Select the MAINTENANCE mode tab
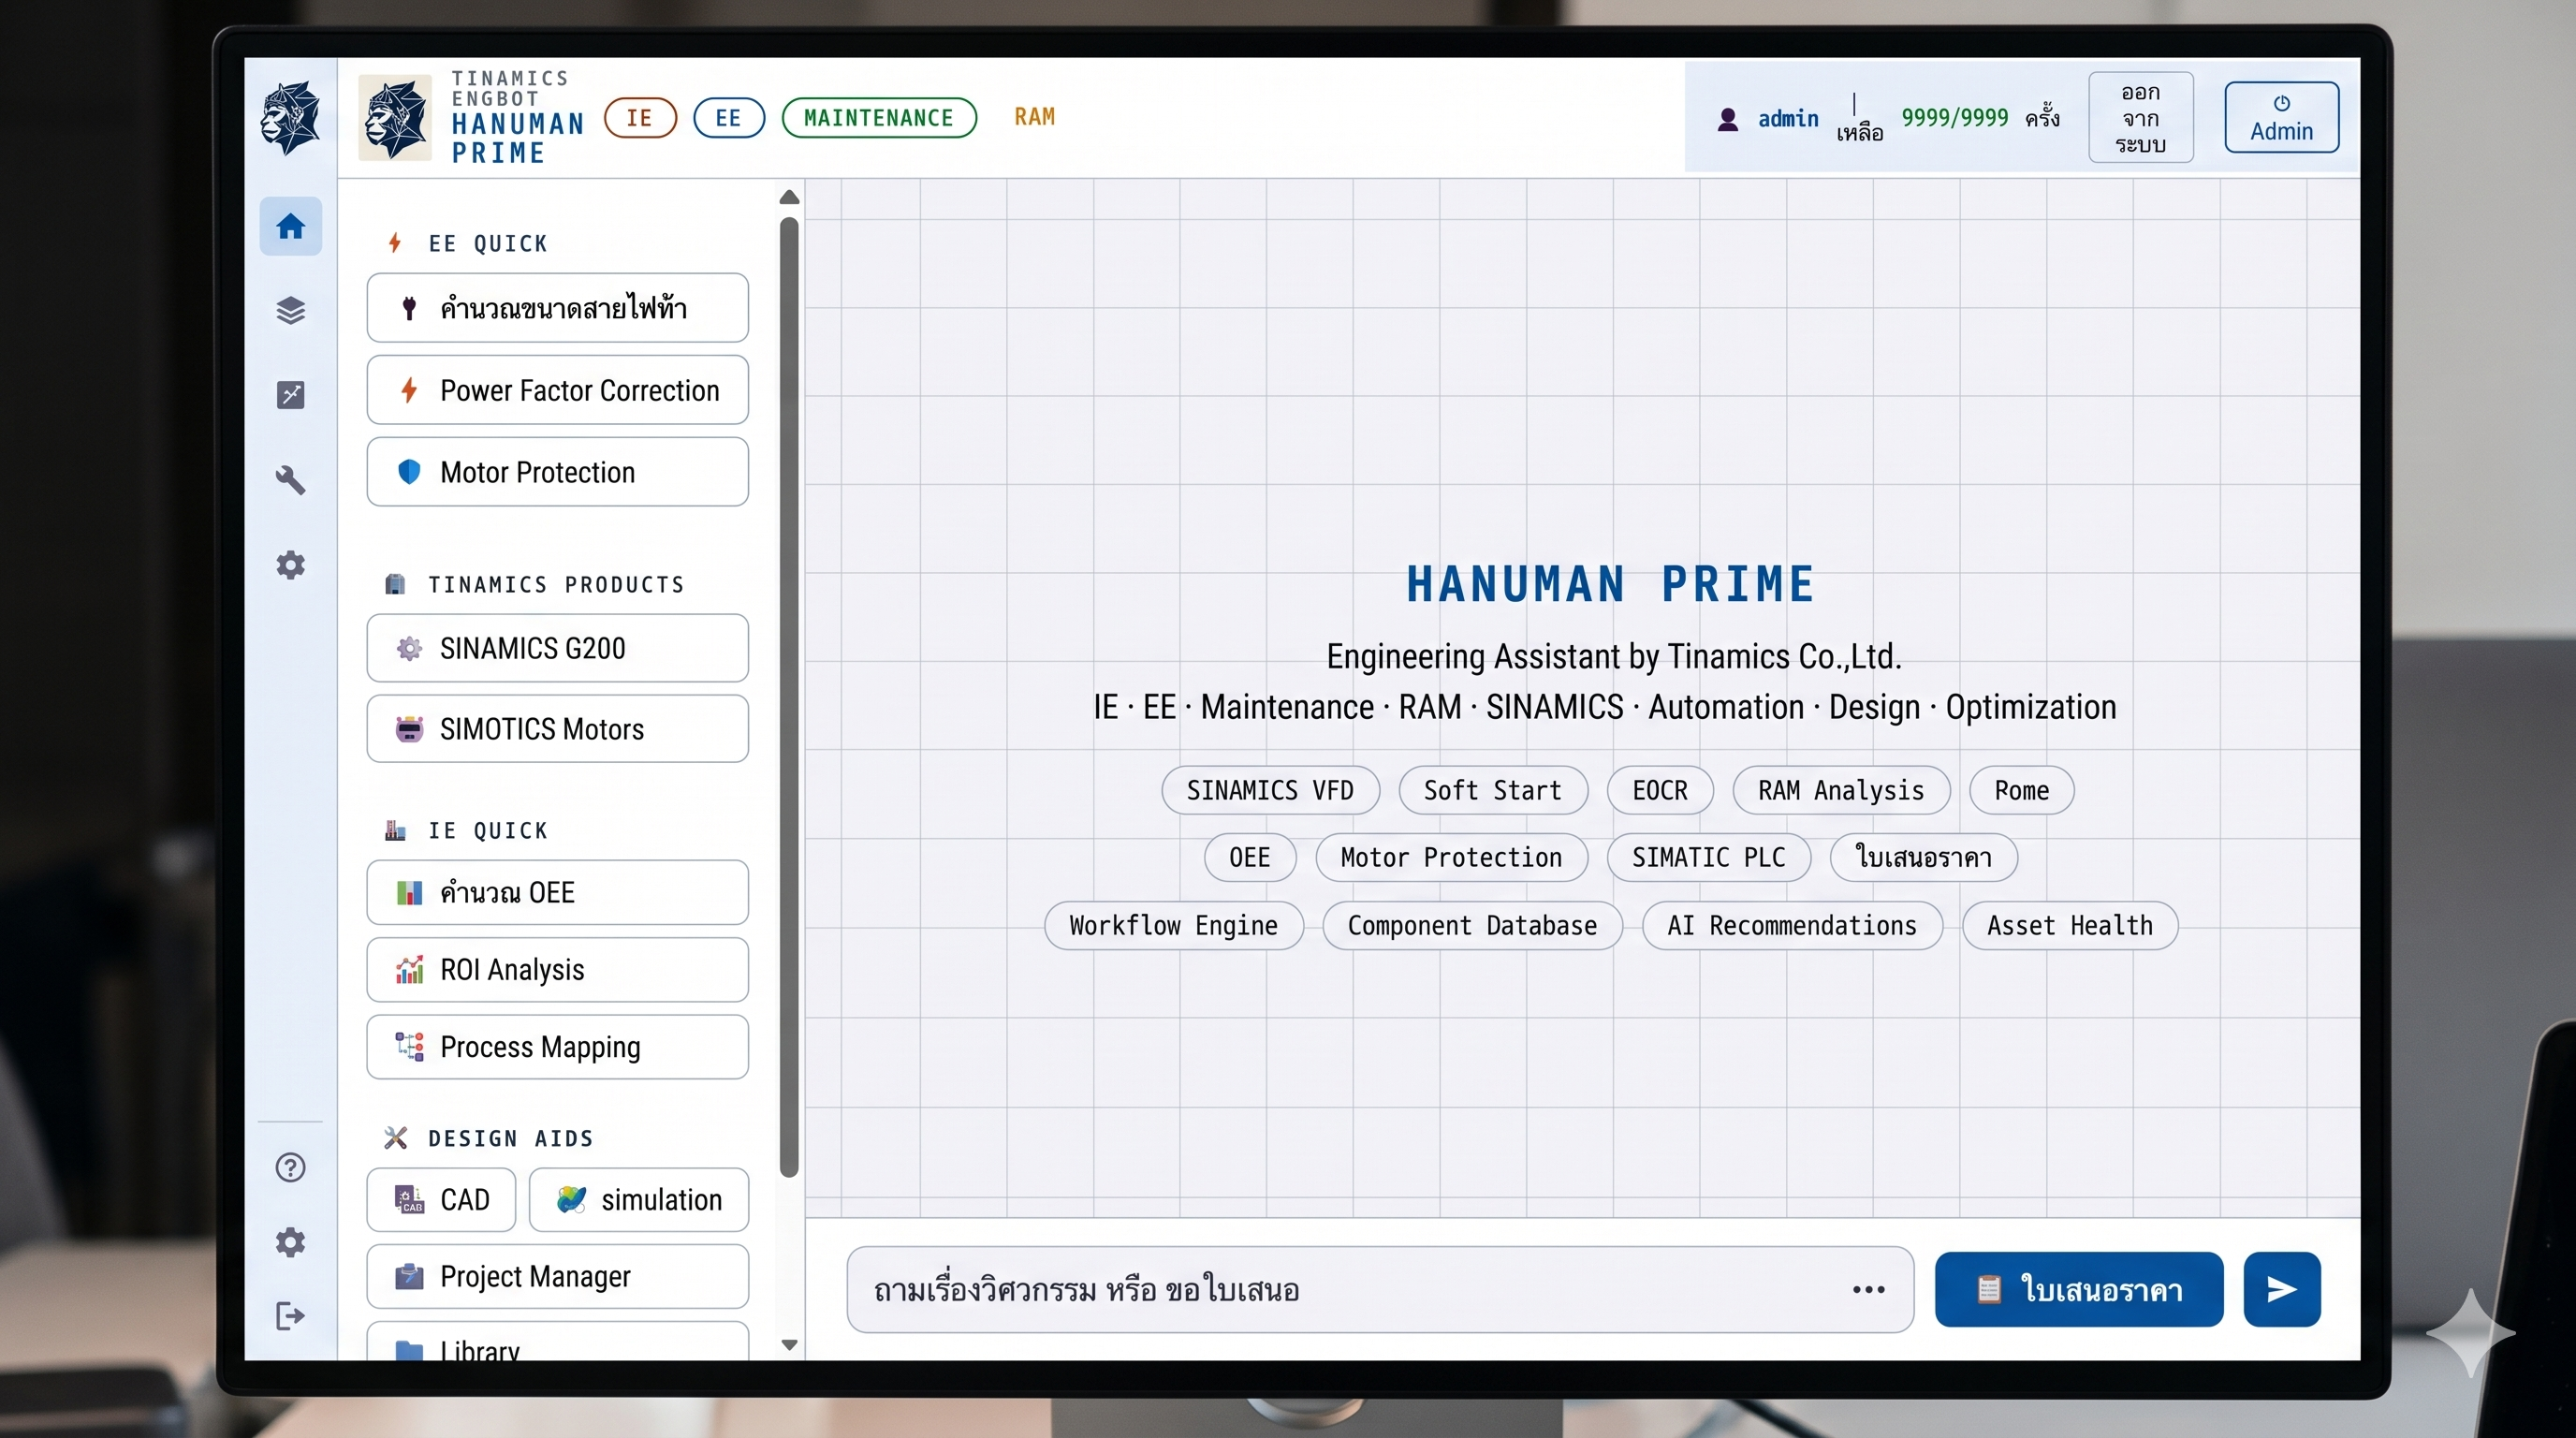This screenshot has width=2576, height=1438. (879, 118)
